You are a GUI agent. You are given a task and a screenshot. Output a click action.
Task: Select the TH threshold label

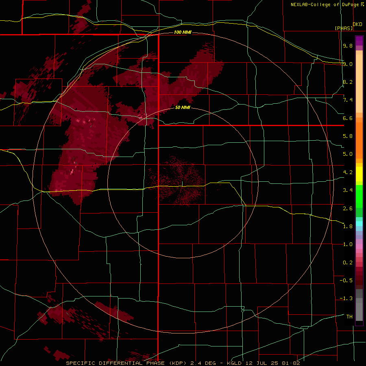click(349, 317)
